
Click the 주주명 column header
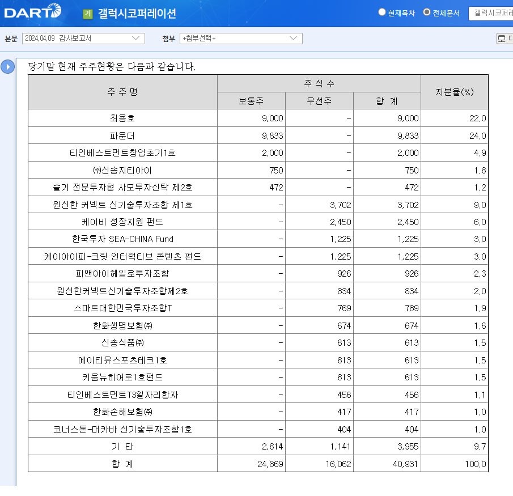pos(122,92)
